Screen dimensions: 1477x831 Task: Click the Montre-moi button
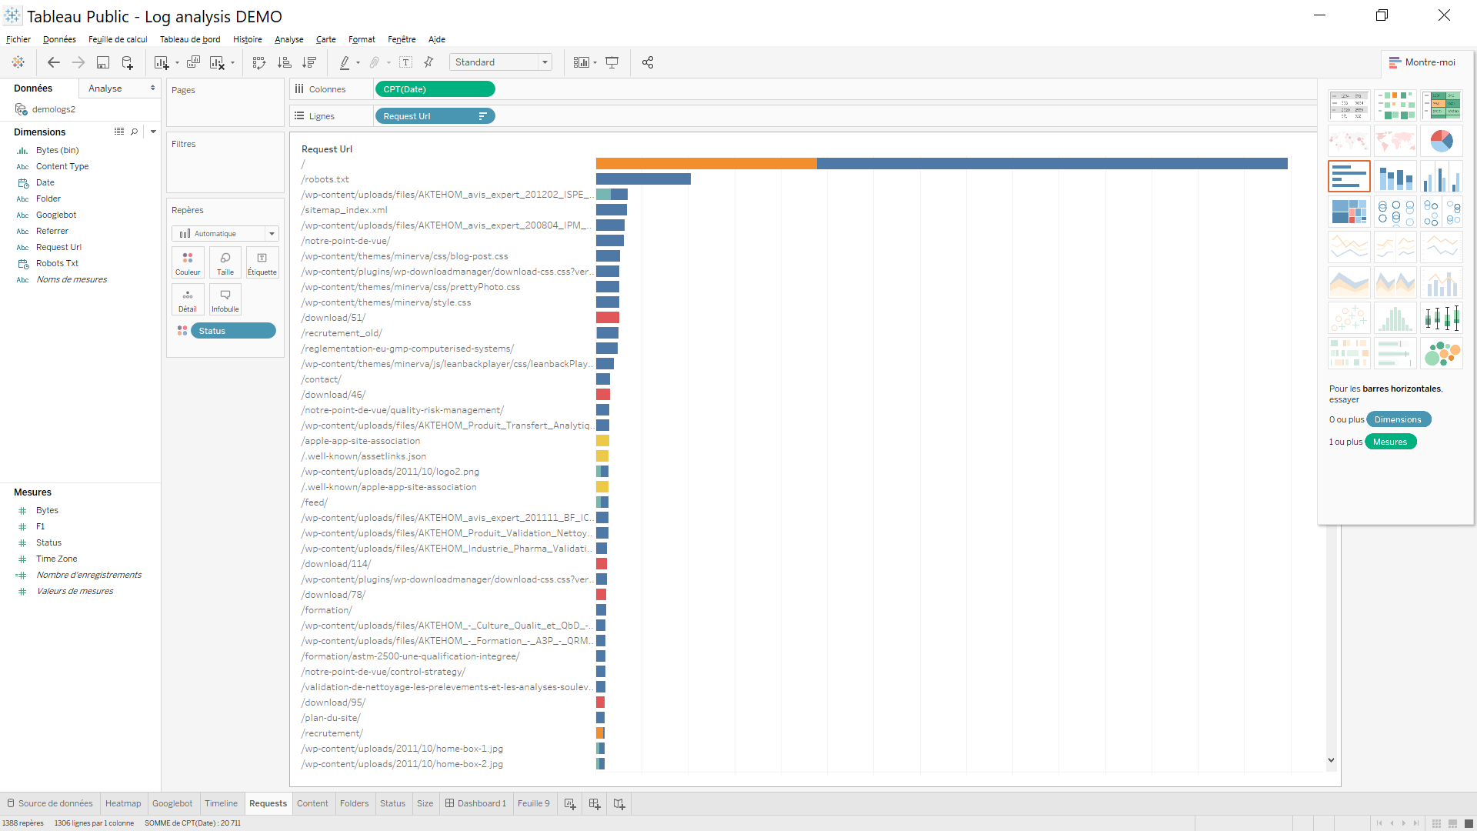(x=1424, y=62)
